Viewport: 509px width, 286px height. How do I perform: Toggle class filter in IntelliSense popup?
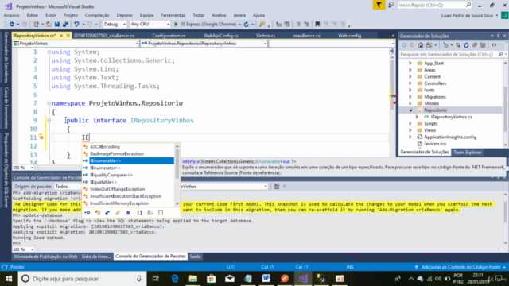pos(98,213)
